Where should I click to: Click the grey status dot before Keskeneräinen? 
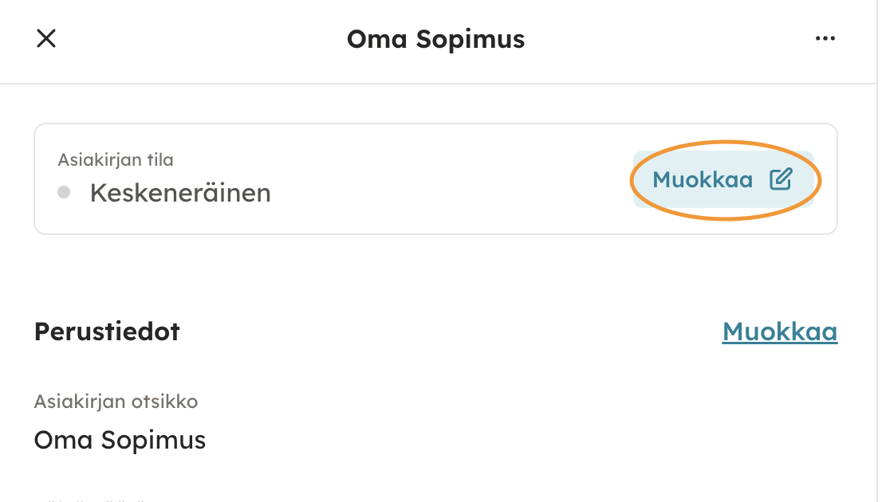coord(65,193)
